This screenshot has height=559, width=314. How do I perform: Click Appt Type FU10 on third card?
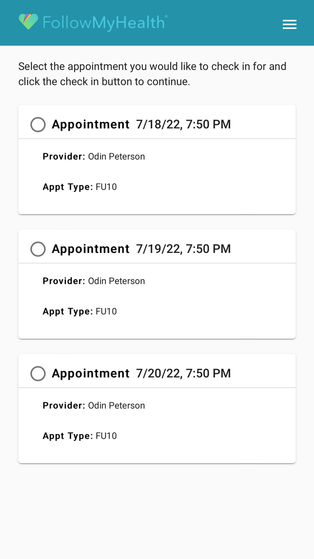click(x=79, y=436)
